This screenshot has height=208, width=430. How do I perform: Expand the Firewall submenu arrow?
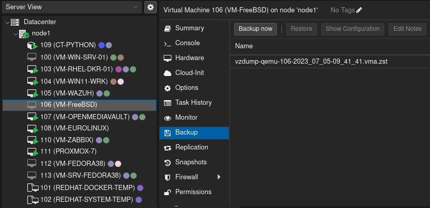219,177
